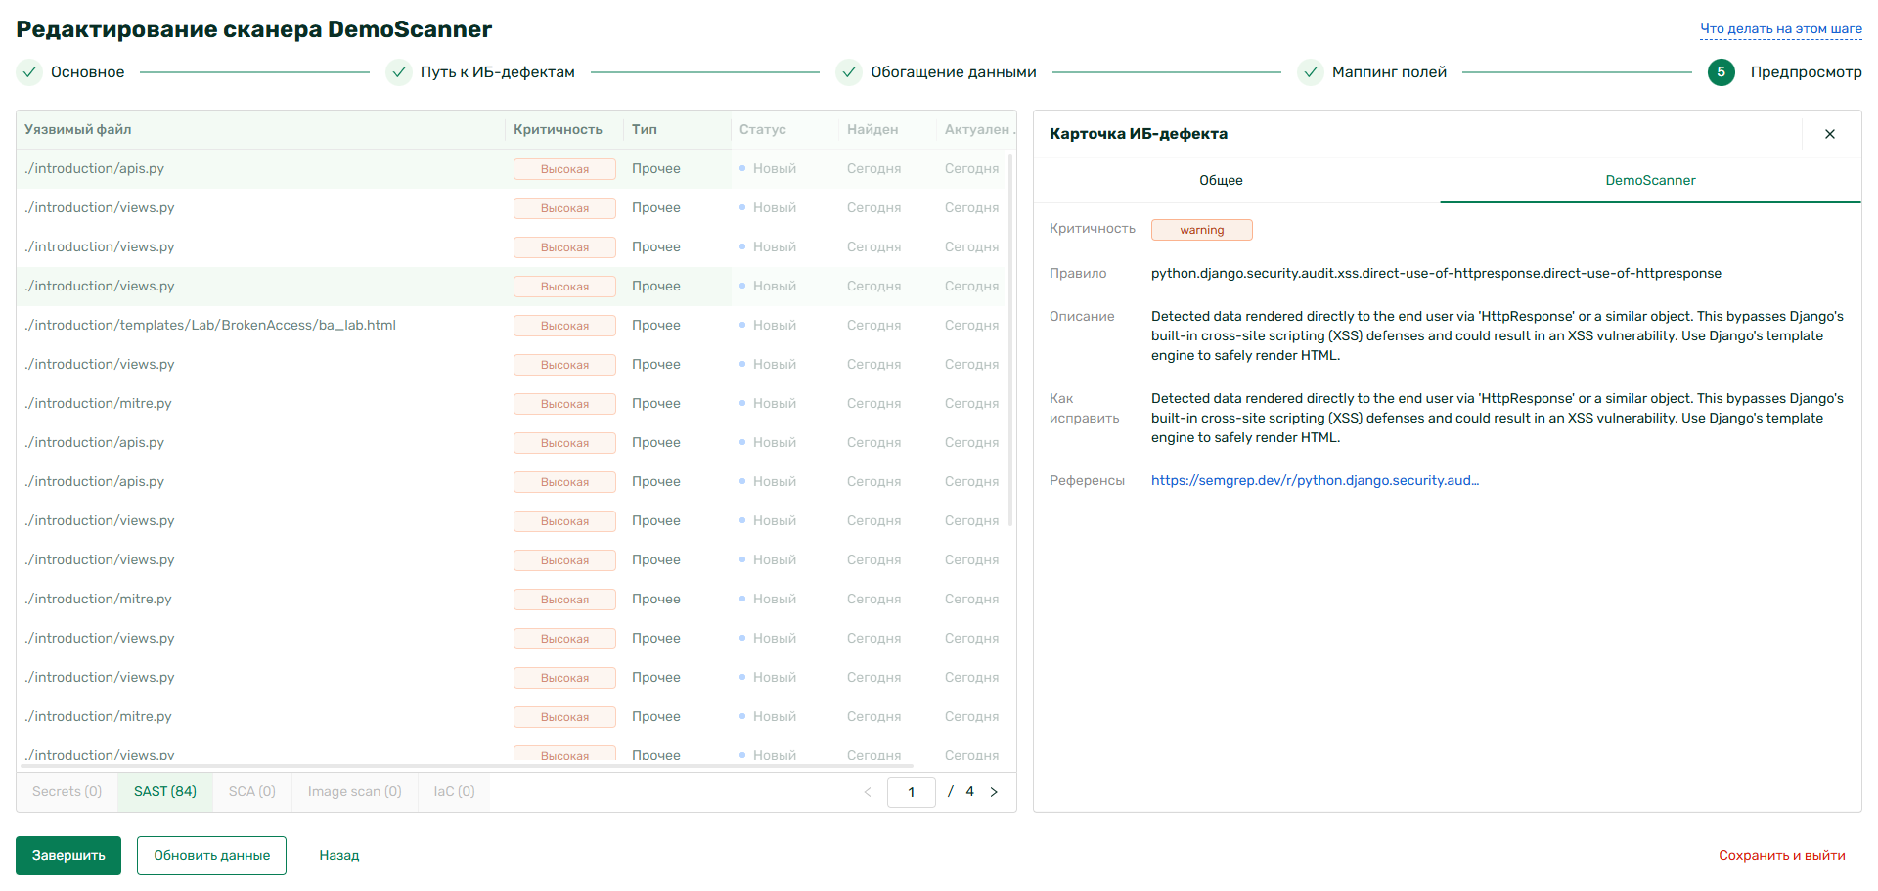Open the SAST (84) tab
Viewport: 1878px width, 891px height.
tap(165, 792)
